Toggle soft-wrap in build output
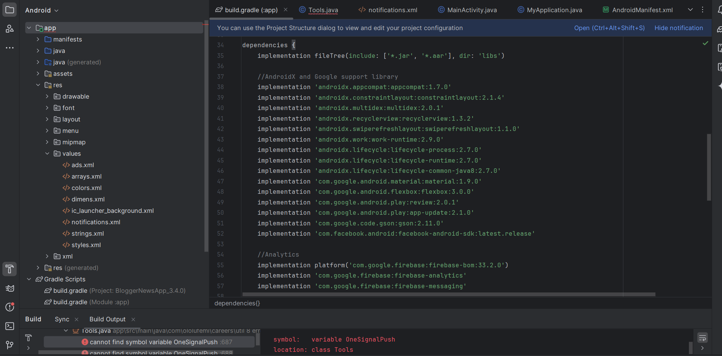This screenshot has width=722, height=356. pos(702,338)
